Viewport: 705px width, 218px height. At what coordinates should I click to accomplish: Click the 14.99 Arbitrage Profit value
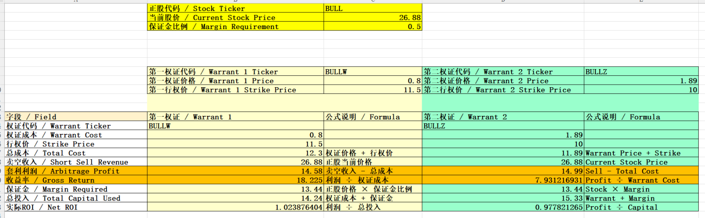[x=503, y=171]
